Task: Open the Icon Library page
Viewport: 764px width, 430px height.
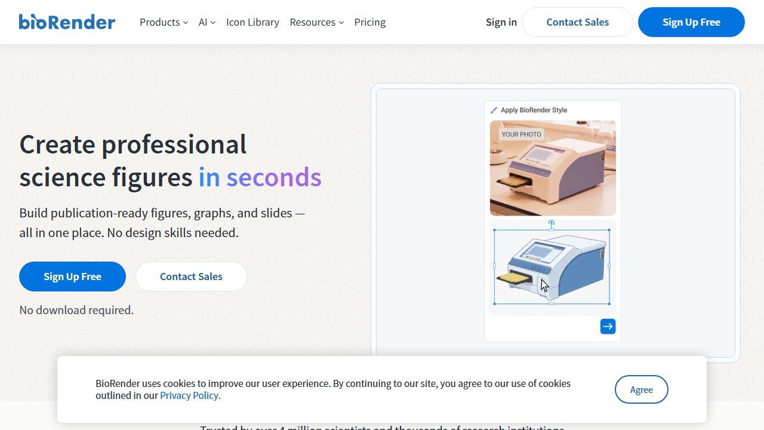Action: coord(252,22)
